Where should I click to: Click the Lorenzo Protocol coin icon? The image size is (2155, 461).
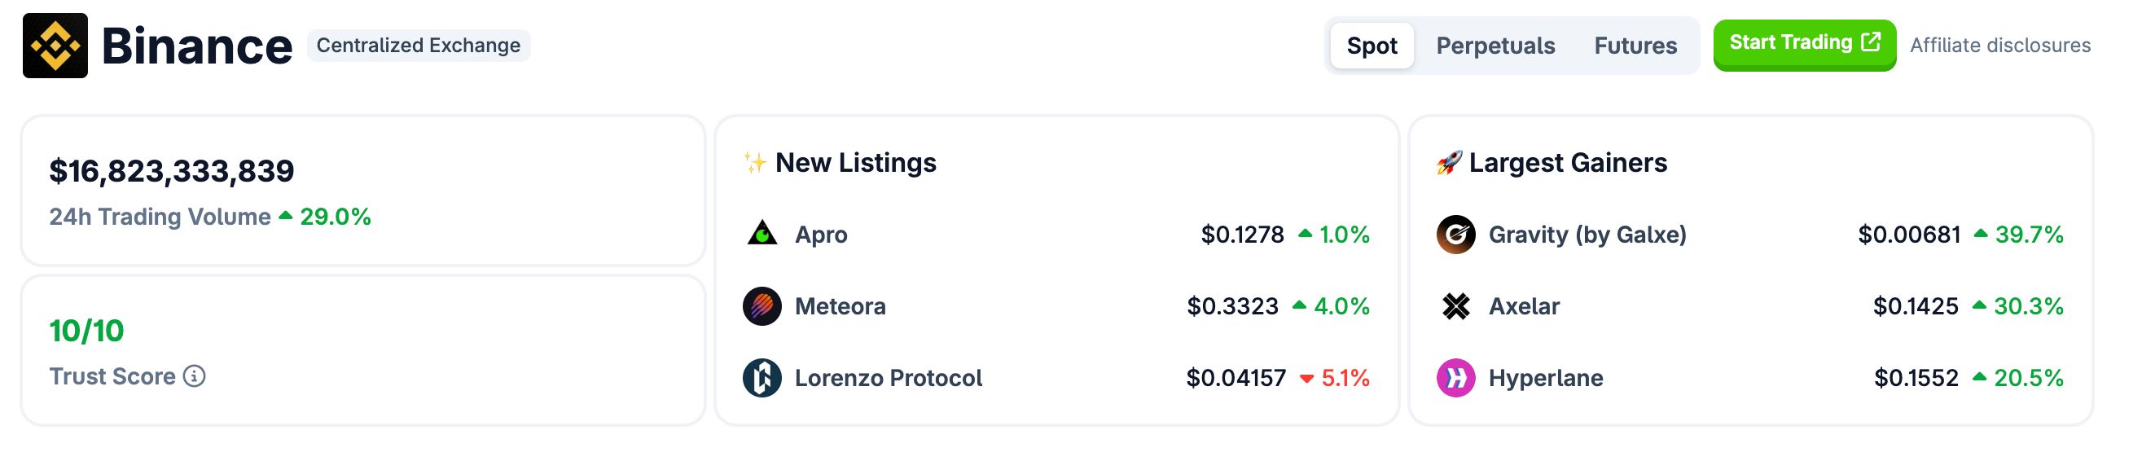(761, 378)
